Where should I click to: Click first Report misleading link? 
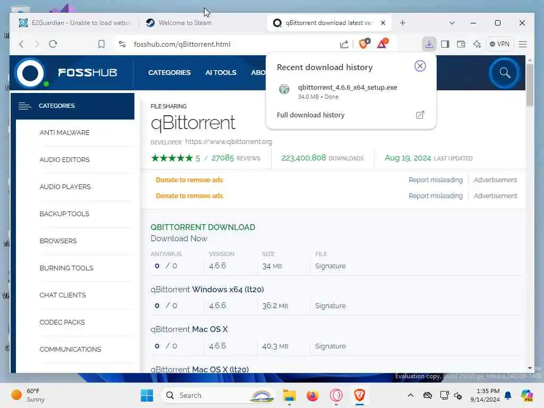click(436, 180)
